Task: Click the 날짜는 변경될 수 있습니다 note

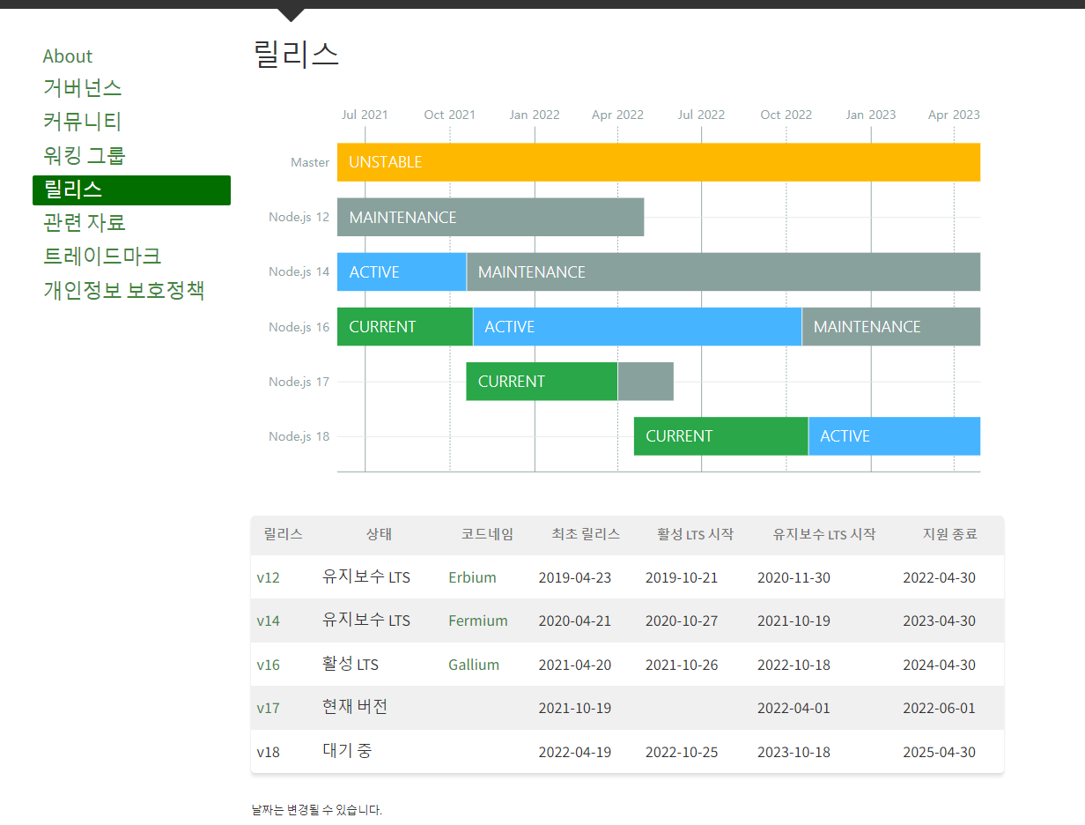Action: point(316,810)
